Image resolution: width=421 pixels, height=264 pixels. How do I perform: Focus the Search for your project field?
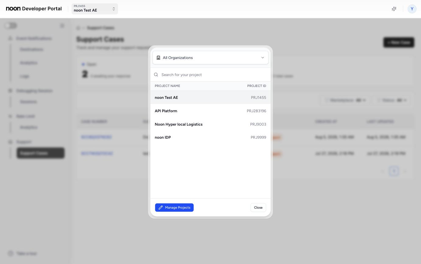tap(210, 75)
